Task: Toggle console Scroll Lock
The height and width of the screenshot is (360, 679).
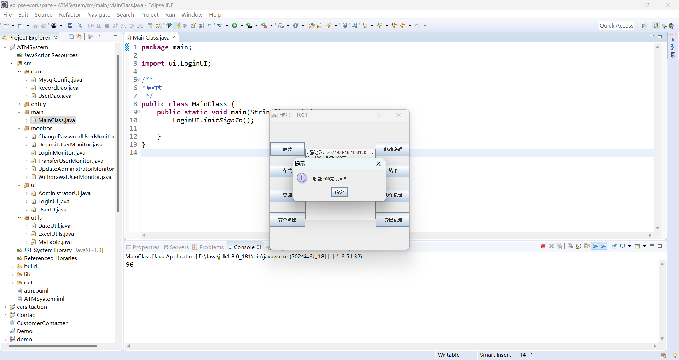Action: pos(579,246)
